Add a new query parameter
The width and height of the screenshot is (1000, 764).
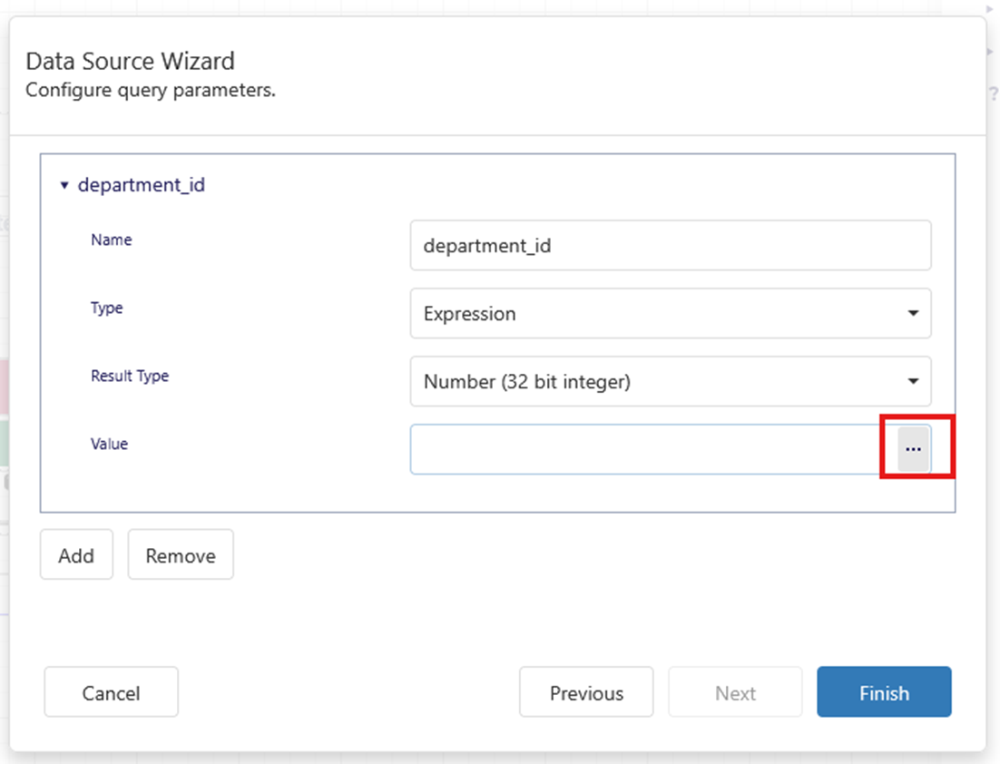(76, 555)
